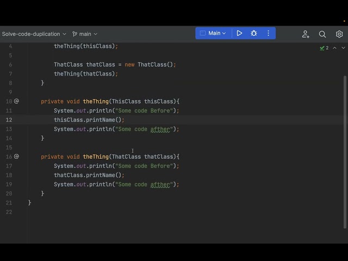Open the Solve-code-duplication project dropdown
This screenshot has width=348, height=261.
(34, 34)
